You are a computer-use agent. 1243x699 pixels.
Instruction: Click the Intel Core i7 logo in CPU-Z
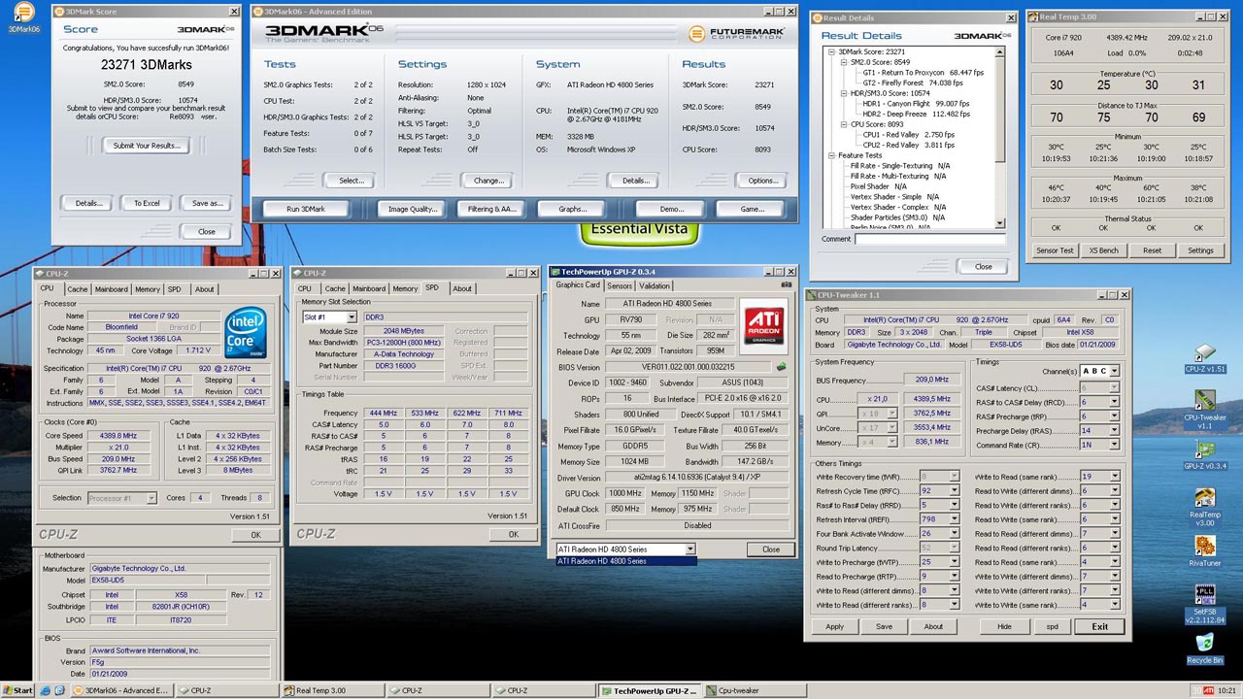tap(247, 333)
